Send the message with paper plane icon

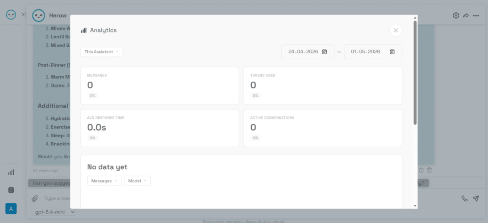point(476,198)
